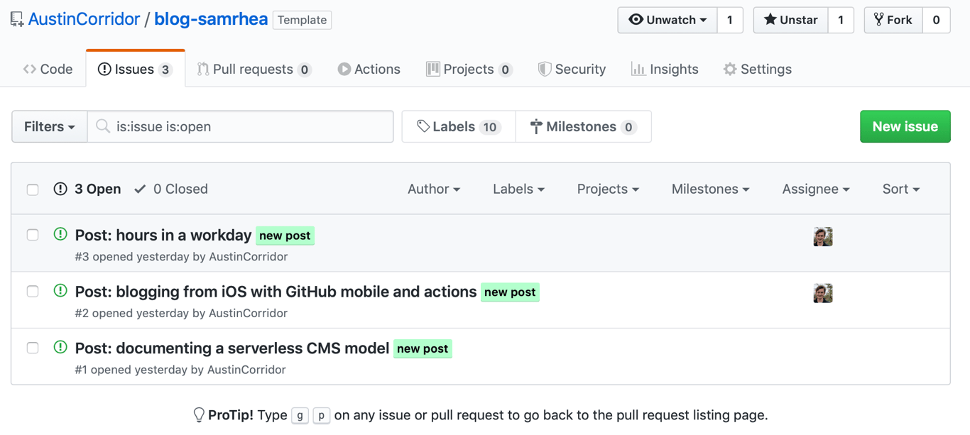
Task: Click the Fork button
Action: coord(893,20)
